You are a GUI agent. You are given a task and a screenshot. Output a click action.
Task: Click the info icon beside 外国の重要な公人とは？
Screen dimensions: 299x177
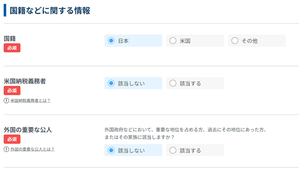tap(6, 149)
